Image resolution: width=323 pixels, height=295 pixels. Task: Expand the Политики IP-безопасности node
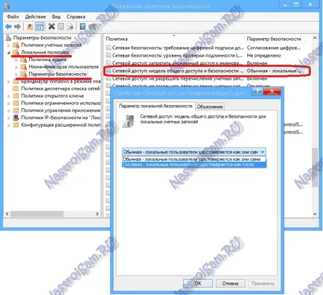[9, 118]
